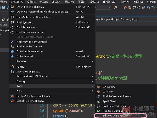Choose List Methods in Current File
The image size is (157, 118).
click(52, 17)
